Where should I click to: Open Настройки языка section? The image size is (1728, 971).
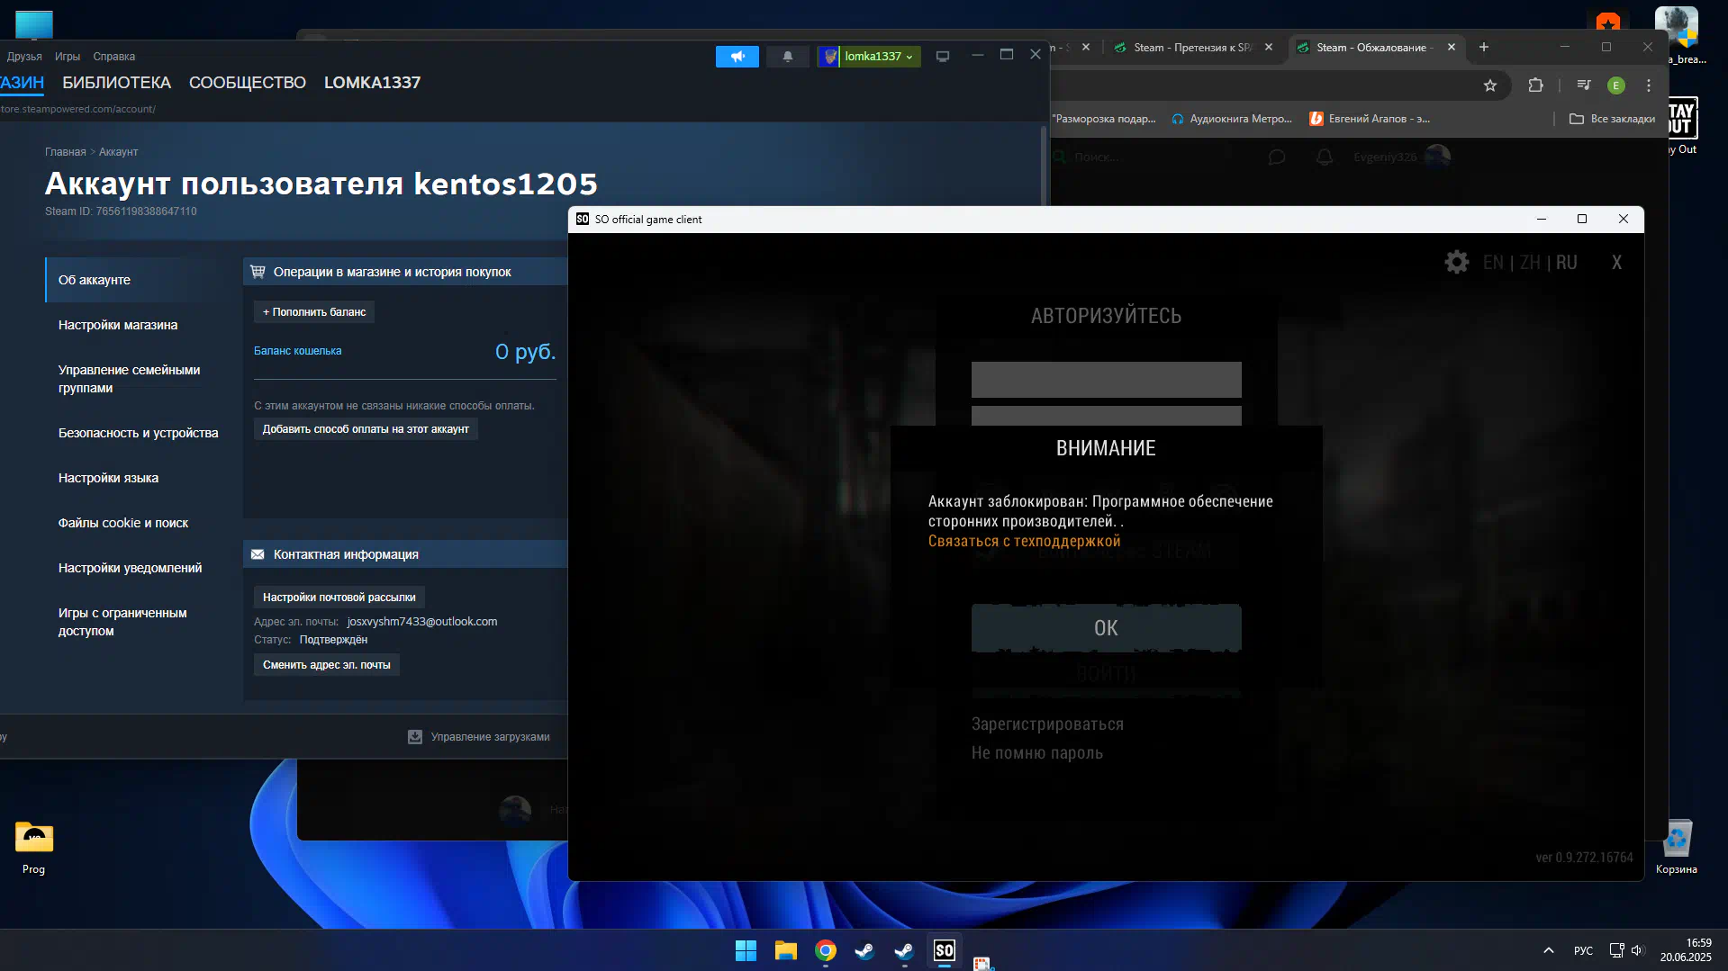pos(108,478)
